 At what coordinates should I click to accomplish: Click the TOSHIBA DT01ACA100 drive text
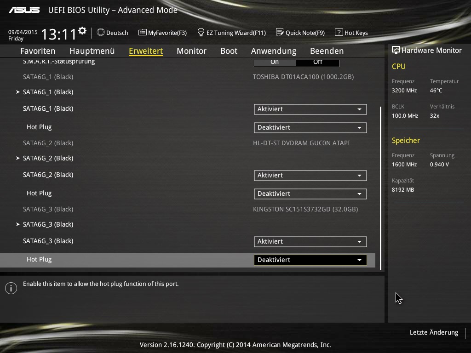point(303,77)
